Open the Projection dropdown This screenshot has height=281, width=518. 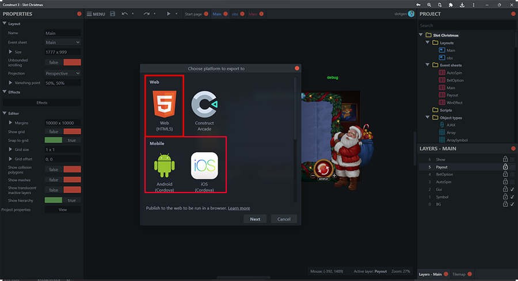point(63,74)
